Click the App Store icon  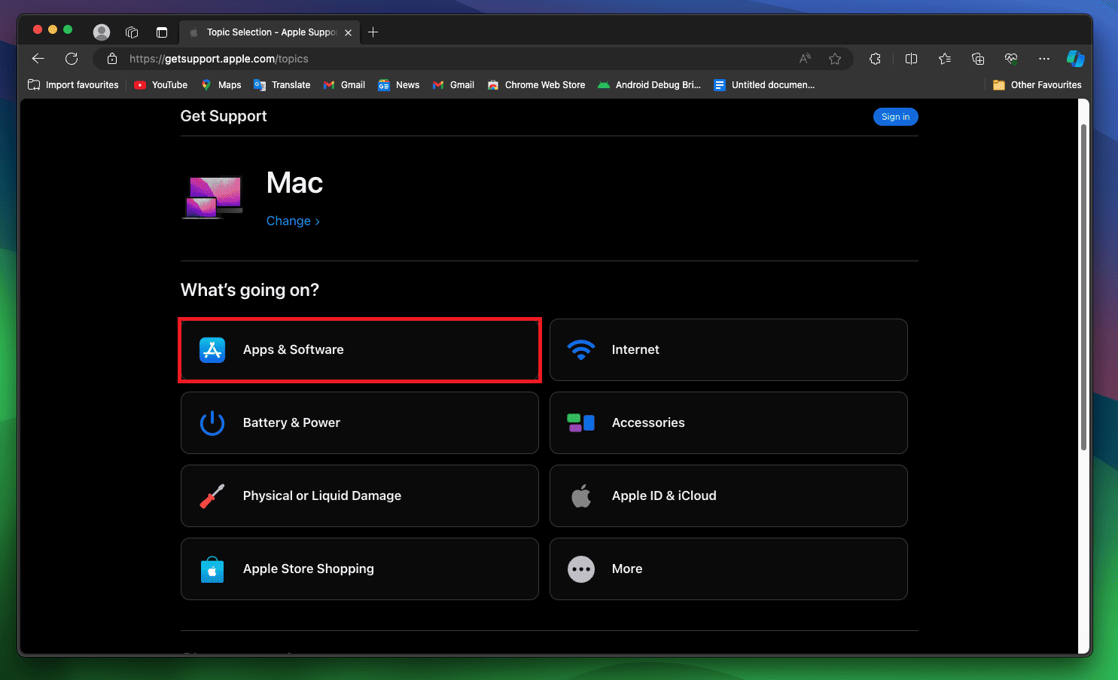coord(212,350)
